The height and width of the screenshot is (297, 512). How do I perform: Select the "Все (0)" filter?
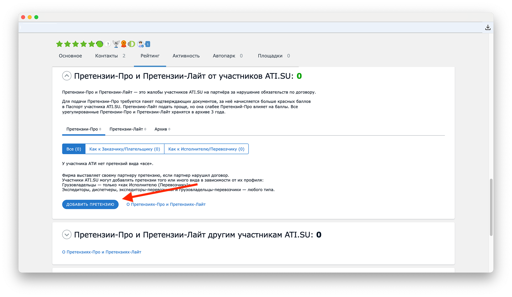coord(74,149)
